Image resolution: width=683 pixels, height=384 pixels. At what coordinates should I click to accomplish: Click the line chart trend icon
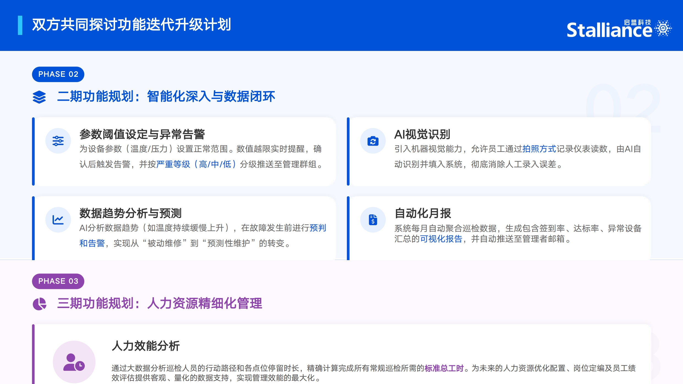pyautogui.click(x=58, y=220)
